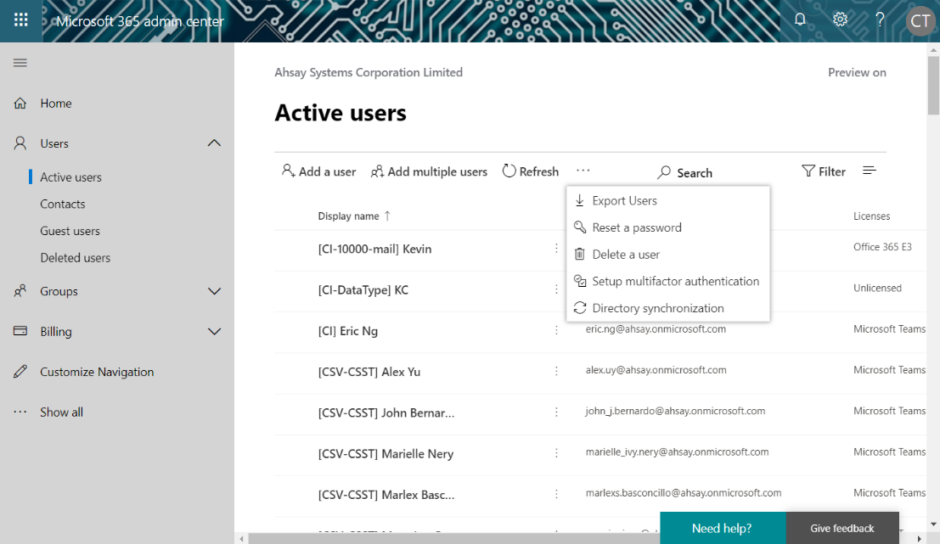Click Add a user button
The image size is (940, 544).
[x=319, y=171]
